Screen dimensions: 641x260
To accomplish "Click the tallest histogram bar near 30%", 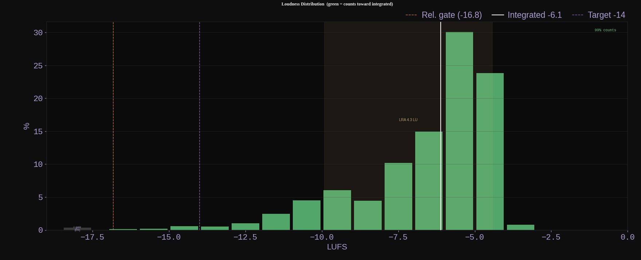I will coord(459,131).
